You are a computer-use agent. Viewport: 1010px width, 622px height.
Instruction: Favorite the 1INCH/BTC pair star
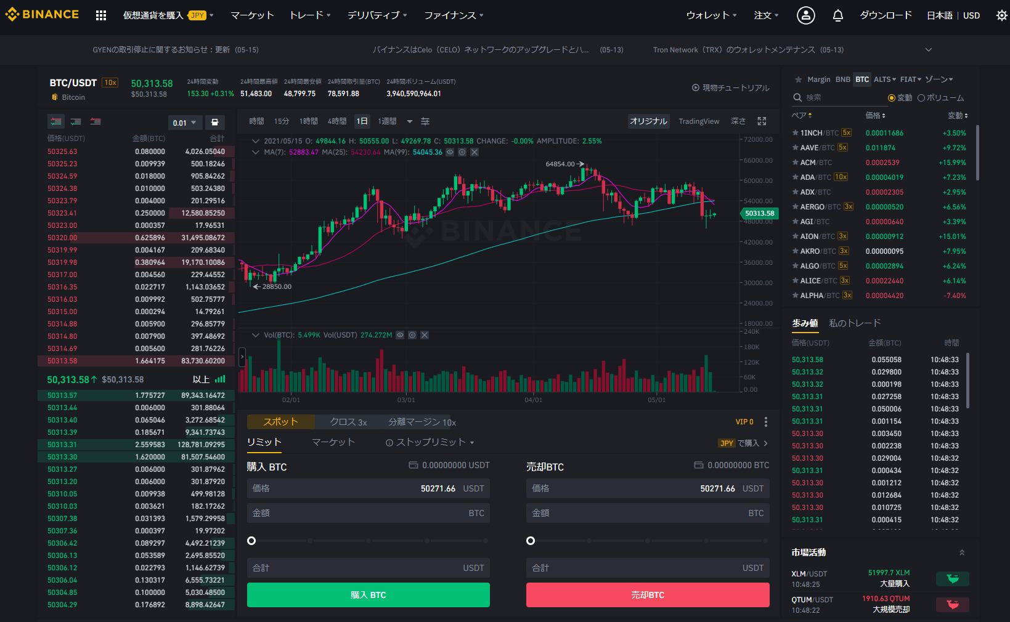[796, 133]
